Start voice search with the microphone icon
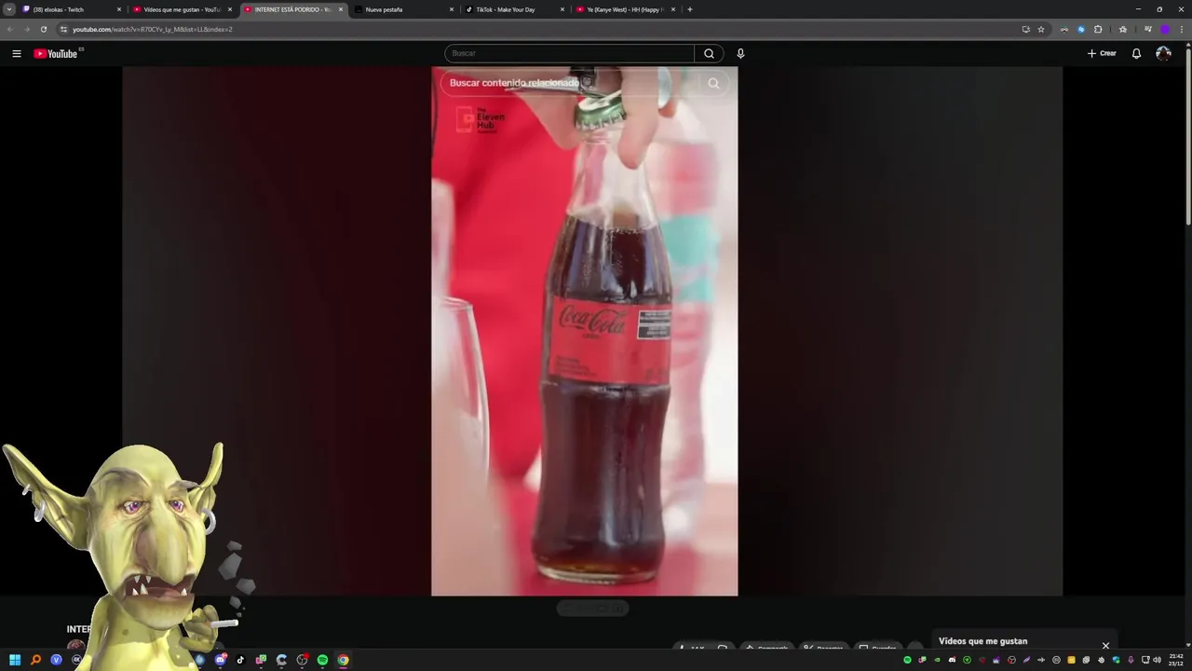 pyautogui.click(x=740, y=53)
